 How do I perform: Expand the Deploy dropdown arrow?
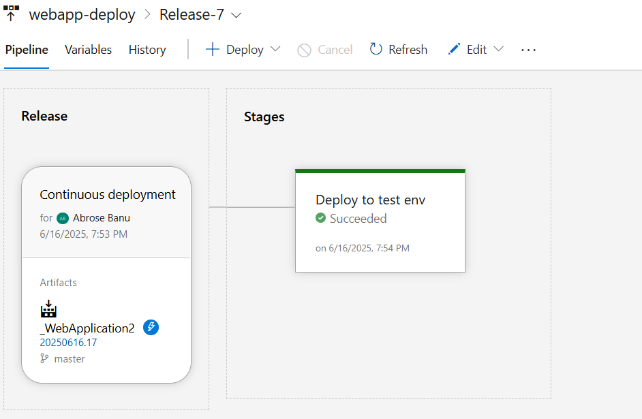(x=275, y=50)
